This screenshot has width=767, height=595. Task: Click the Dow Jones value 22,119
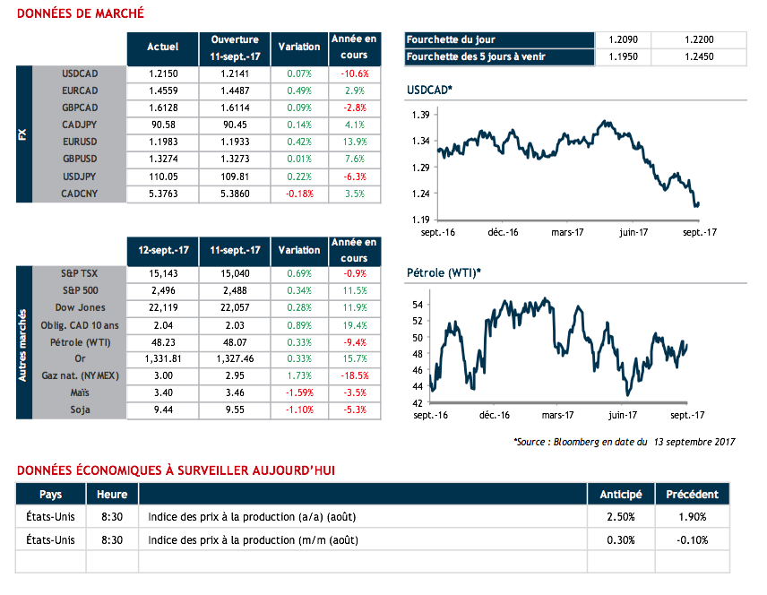point(162,309)
